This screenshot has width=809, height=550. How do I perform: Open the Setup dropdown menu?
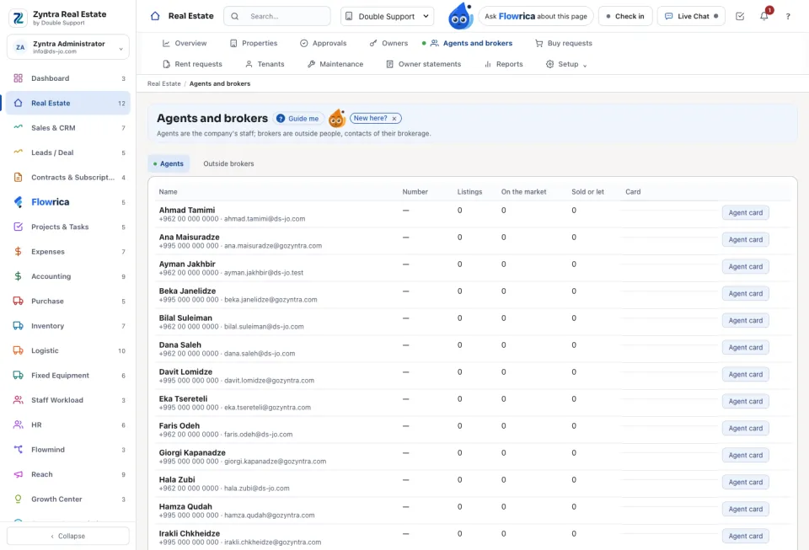(x=566, y=64)
